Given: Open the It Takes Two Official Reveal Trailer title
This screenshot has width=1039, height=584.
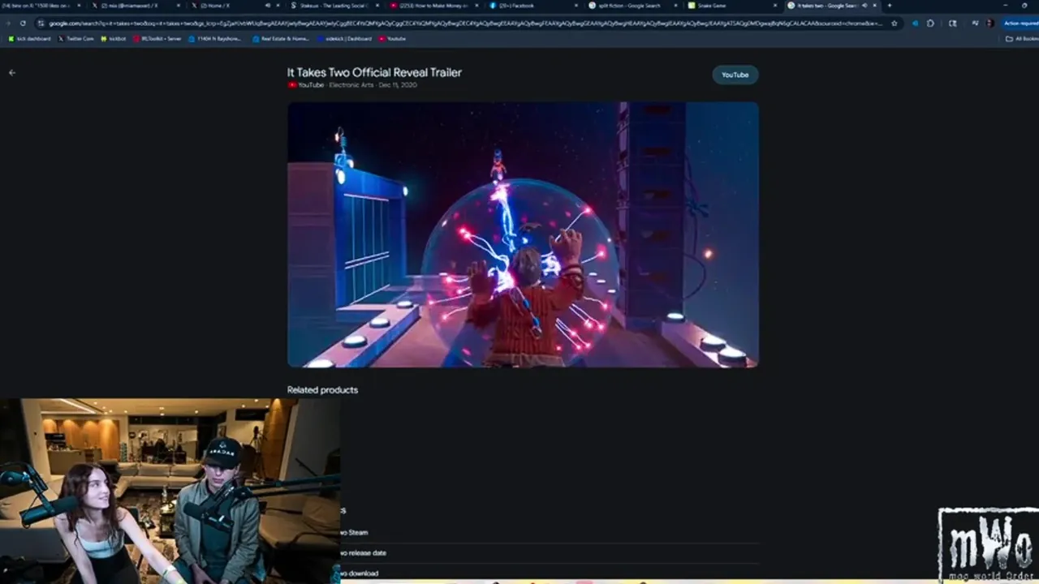Looking at the screenshot, I should (374, 72).
